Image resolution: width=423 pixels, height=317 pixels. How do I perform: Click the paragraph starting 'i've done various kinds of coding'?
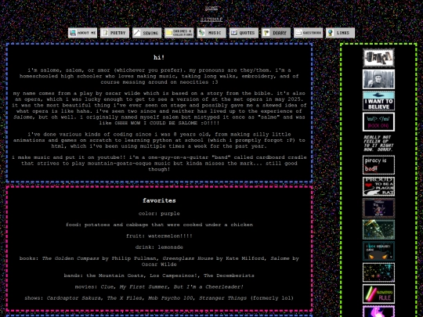[159, 140]
